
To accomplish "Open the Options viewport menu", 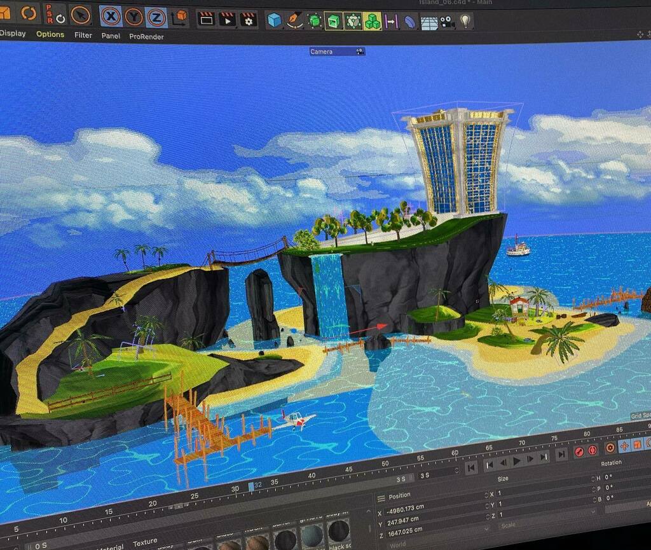I will click(x=50, y=34).
